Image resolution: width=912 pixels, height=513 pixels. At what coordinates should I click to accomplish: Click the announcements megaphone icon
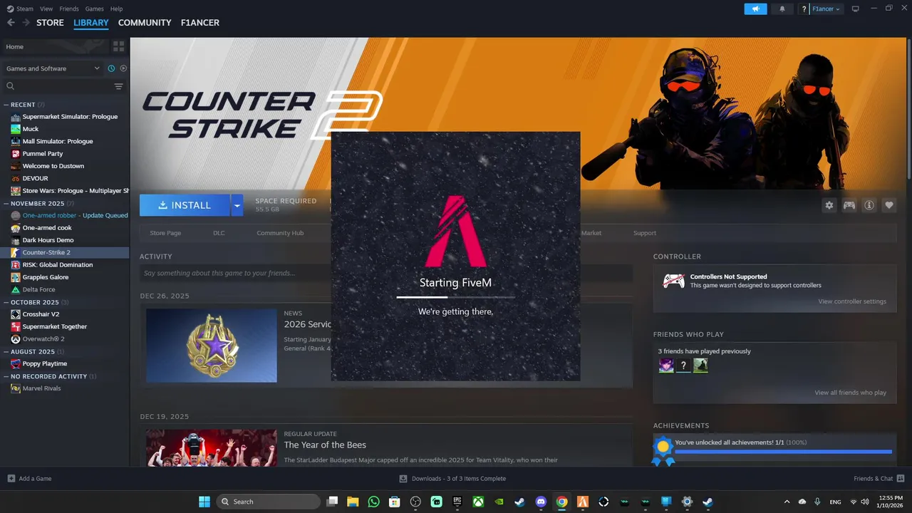click(x=755, y=9)
